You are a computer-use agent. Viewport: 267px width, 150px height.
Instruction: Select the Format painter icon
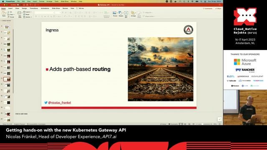click(8, 17)
